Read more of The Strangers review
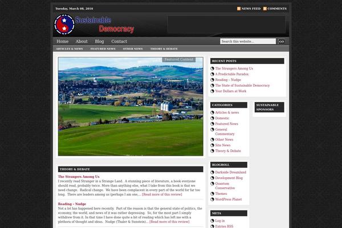 pos(162,194)
